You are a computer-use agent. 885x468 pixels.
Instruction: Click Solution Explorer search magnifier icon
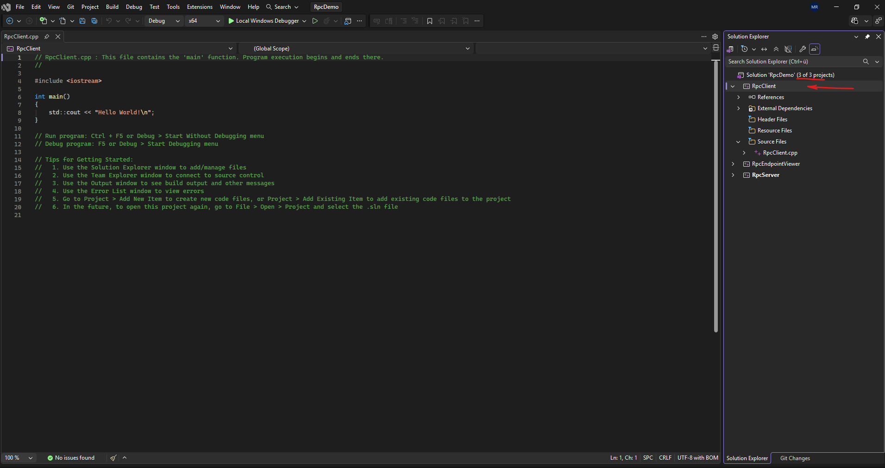pos(866,62)
